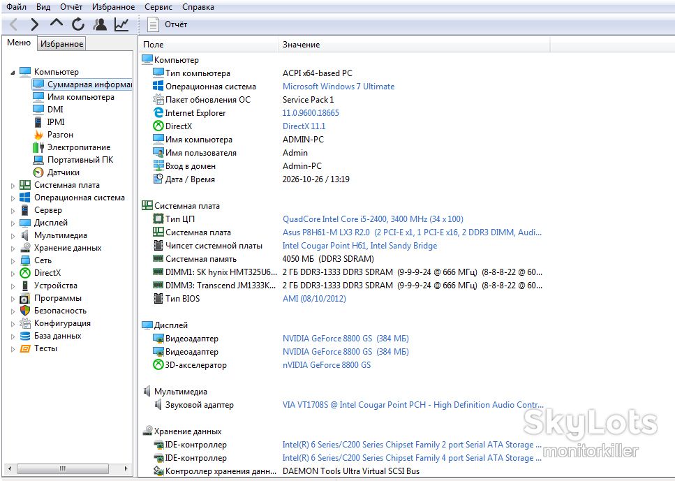Switch to the Избранное sidebar tab
The width and height of the screenshot is (675, 481).
[61, 44]
